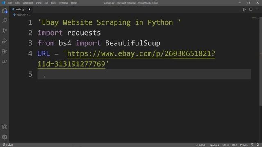
Task: Split the editor to the right
Action: coord(251,9)
